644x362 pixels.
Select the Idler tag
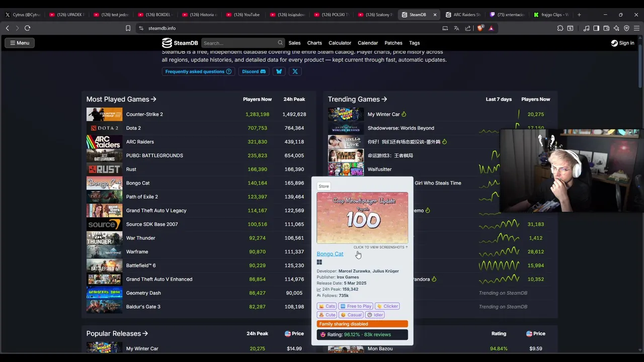click(375, 315)
